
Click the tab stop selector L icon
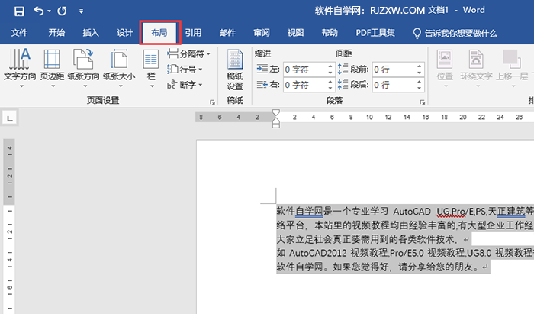click(x=9, y=118)
